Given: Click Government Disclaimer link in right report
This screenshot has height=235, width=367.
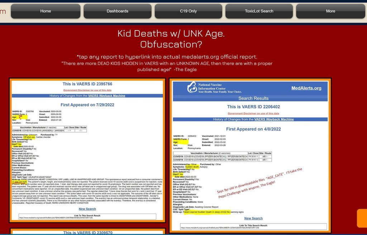Looking at the screenshot, I should pyautogui.click(x=253, y=114).
